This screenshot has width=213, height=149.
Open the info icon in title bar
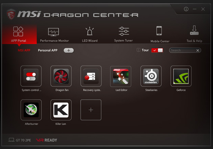pos(186,9)
